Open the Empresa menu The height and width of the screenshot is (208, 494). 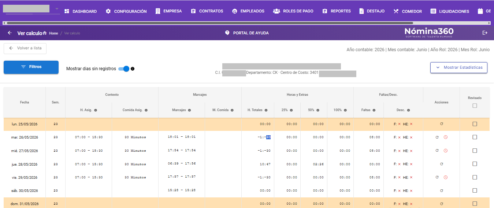(x=168, y=11)
